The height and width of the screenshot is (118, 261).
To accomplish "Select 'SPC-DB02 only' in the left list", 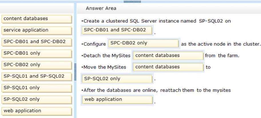I will click(x=37, y=65).
